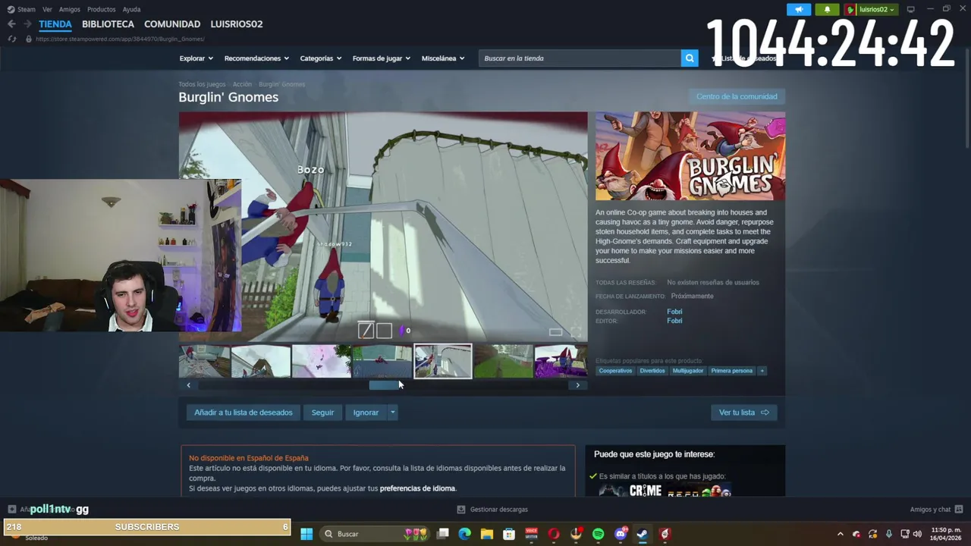Click the plus button after the tags

762,371
